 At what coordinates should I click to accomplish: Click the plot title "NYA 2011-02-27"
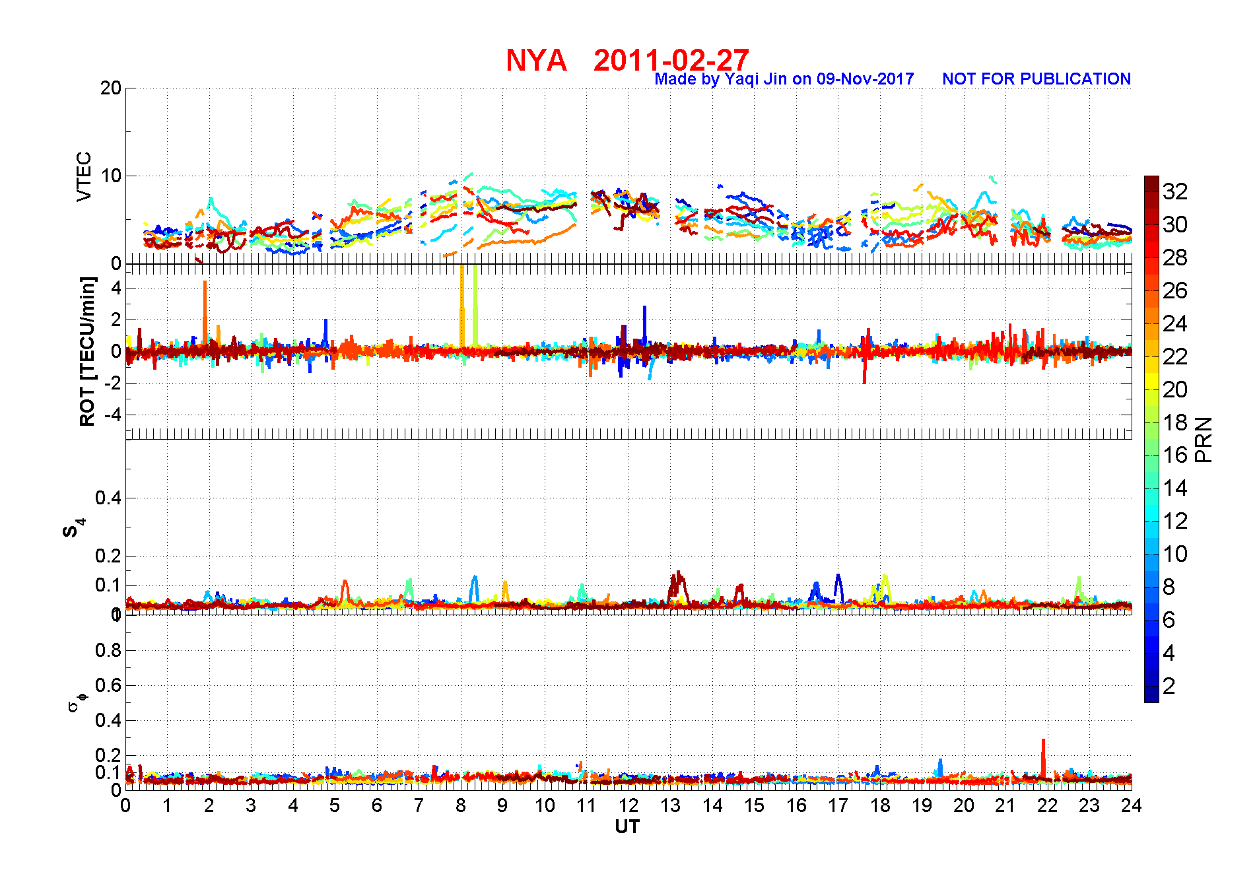coord(627,60)
